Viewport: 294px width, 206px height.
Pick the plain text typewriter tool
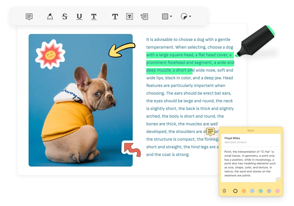coord(115,16)
